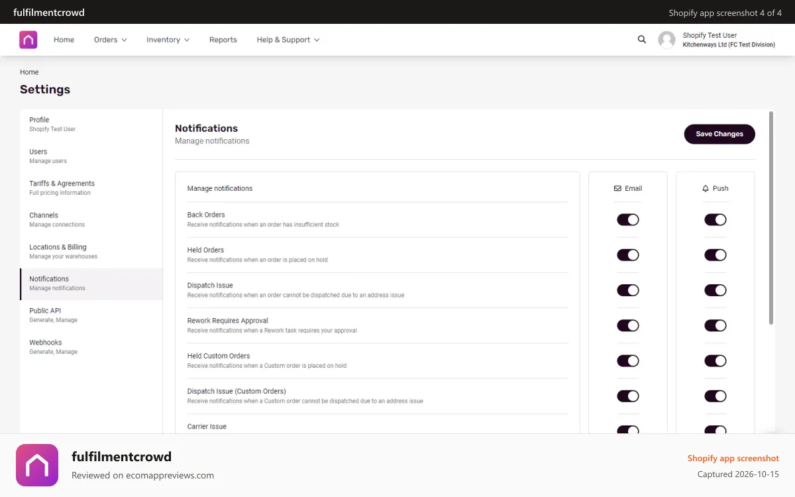Turn off Rework Requires Approval push
The image size is (795, 497).
click(715, 325)
